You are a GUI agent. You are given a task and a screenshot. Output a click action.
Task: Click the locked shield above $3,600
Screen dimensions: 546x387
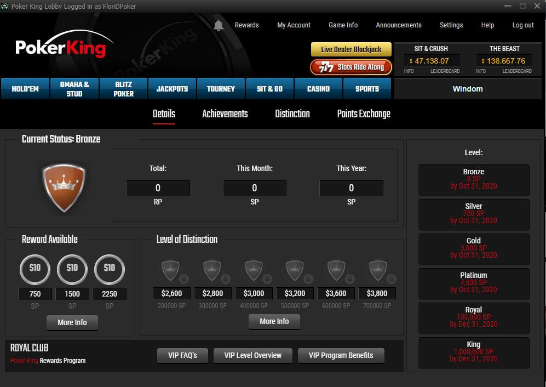point(336,271)
